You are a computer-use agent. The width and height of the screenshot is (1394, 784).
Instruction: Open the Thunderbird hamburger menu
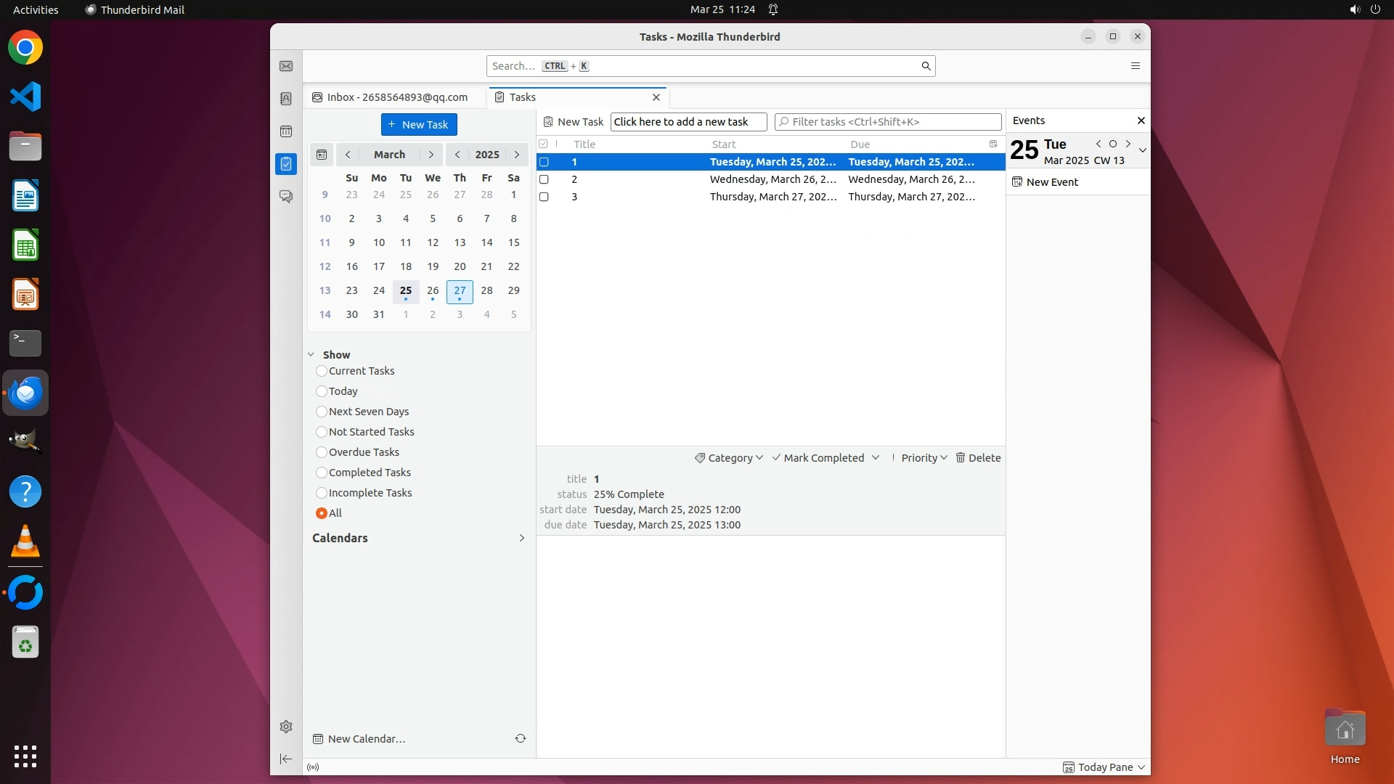1136,66
